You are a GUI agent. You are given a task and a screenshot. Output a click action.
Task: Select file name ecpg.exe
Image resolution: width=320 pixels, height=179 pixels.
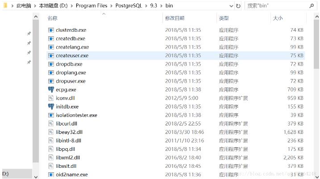pyautogui.click(x=66, y=90)
